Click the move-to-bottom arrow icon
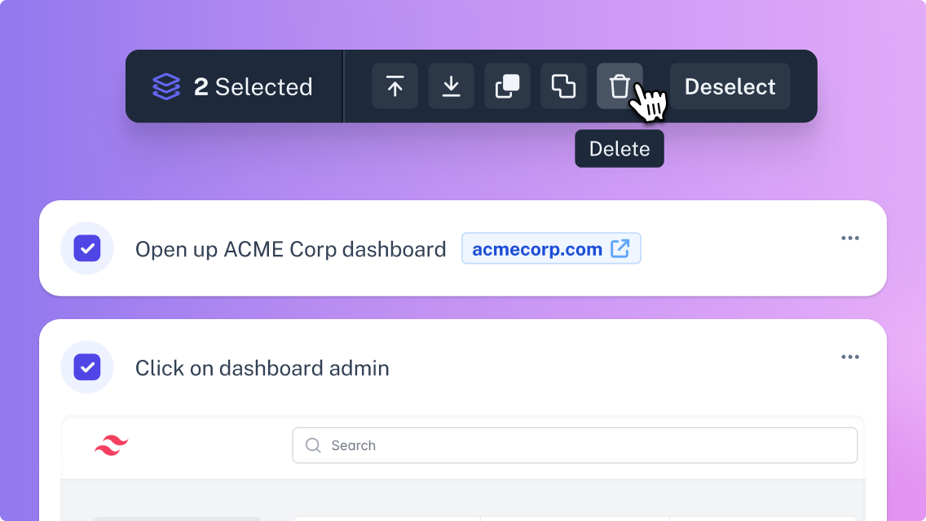Viewport: 926px width, 521px height. [x=452, y=86]
